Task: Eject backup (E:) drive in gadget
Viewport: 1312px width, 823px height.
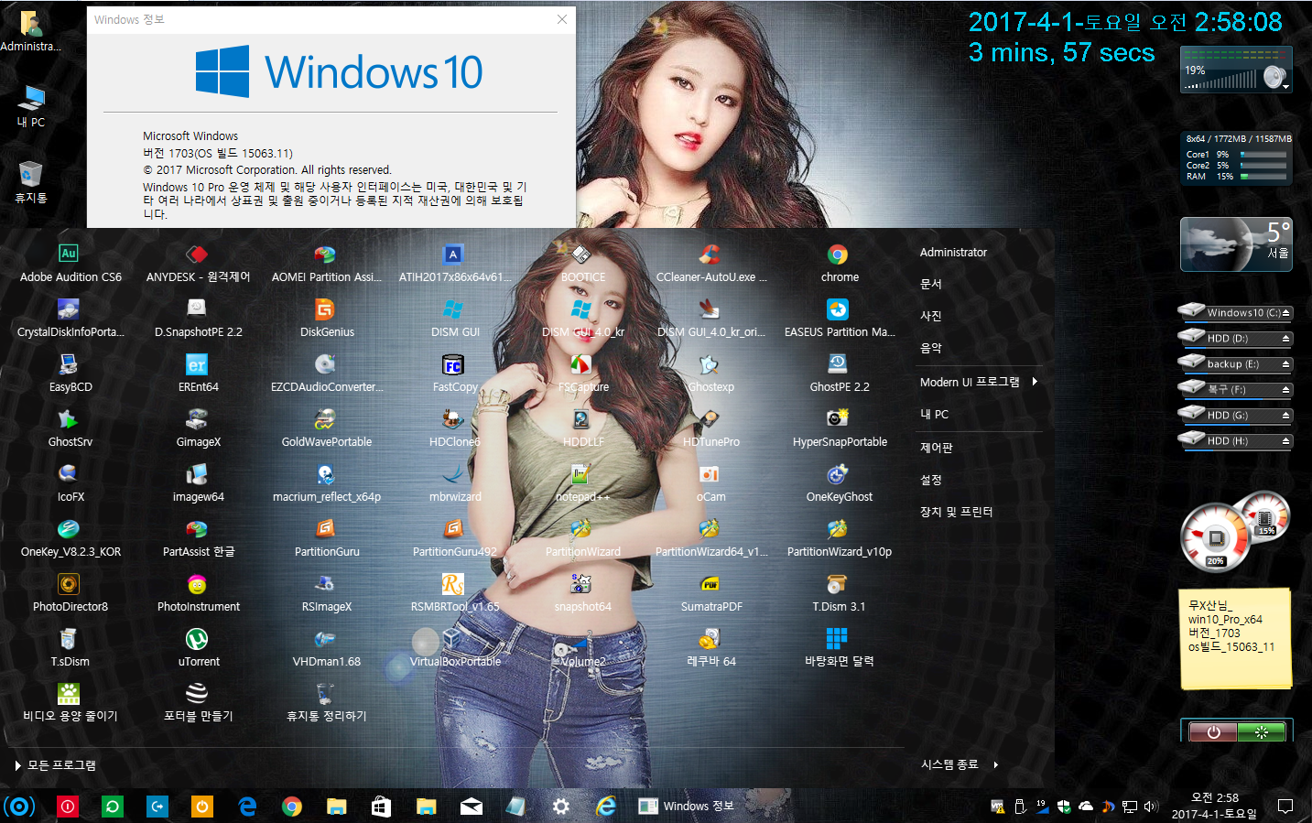Action: point(1285,364)
